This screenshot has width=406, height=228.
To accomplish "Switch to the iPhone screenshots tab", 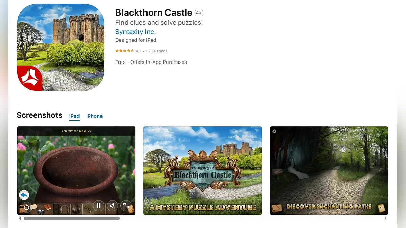I will (94, 116).
